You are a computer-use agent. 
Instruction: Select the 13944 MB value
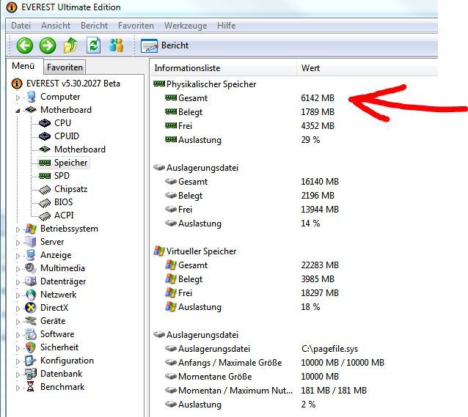point(320,210)
